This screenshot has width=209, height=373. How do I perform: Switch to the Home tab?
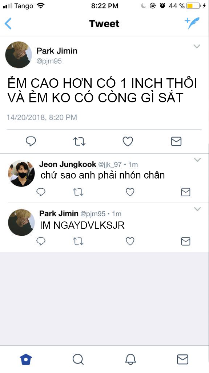coord(26,359)
